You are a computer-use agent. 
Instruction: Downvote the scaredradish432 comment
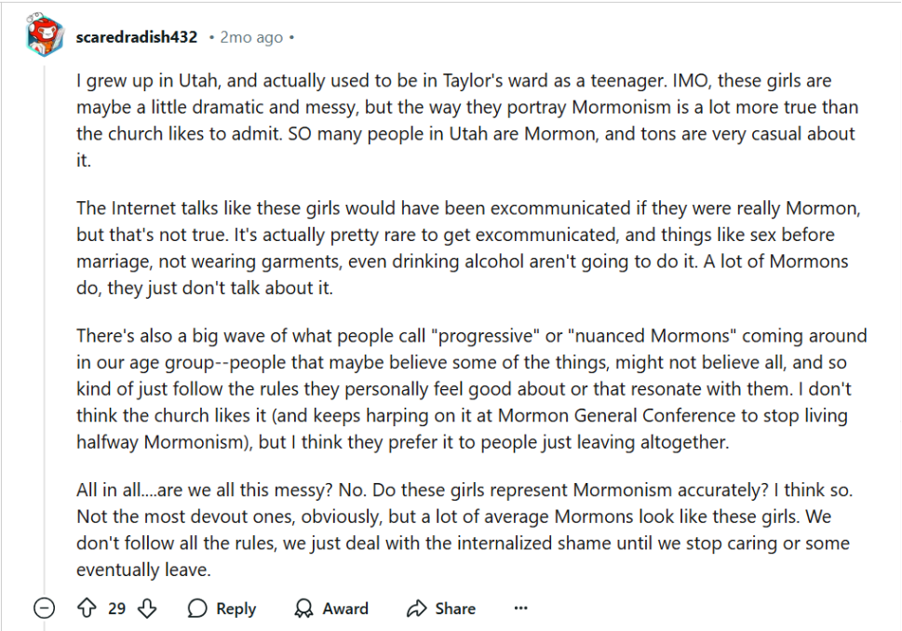tap(147, 608)
